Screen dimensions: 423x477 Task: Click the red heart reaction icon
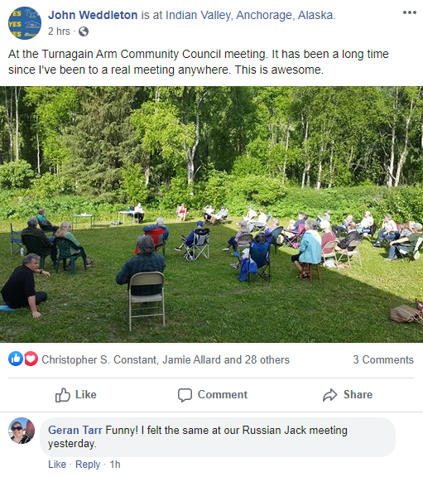31,359
